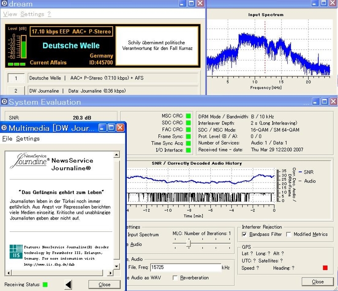Open the File menu in Multimedia window
The height and width of the screenshot is (291, 338).
tap(7, 139)
